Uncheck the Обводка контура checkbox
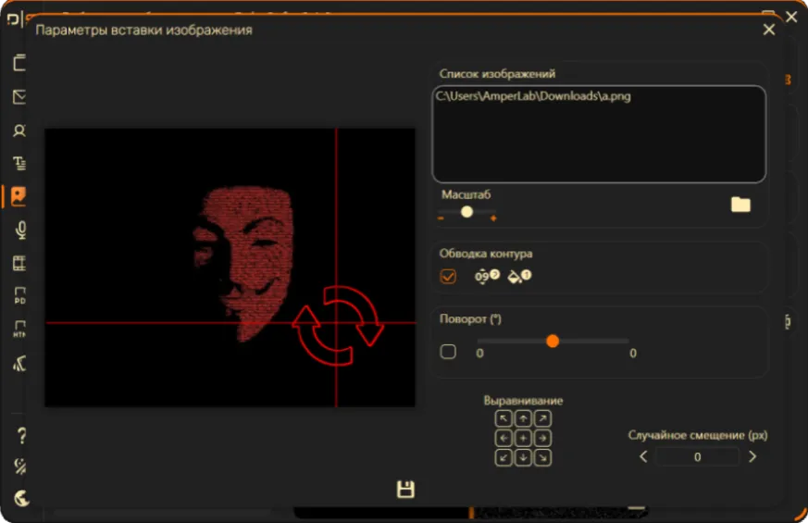The height and width of the screenshot is (523, 808). (x=448, y=277)
